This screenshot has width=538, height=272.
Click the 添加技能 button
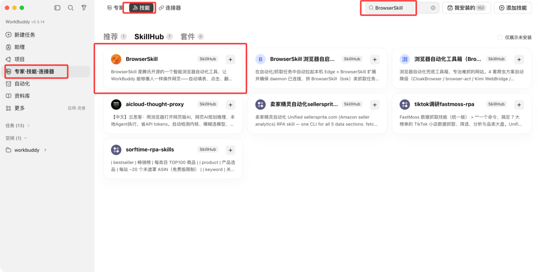(x=513, y=8)
